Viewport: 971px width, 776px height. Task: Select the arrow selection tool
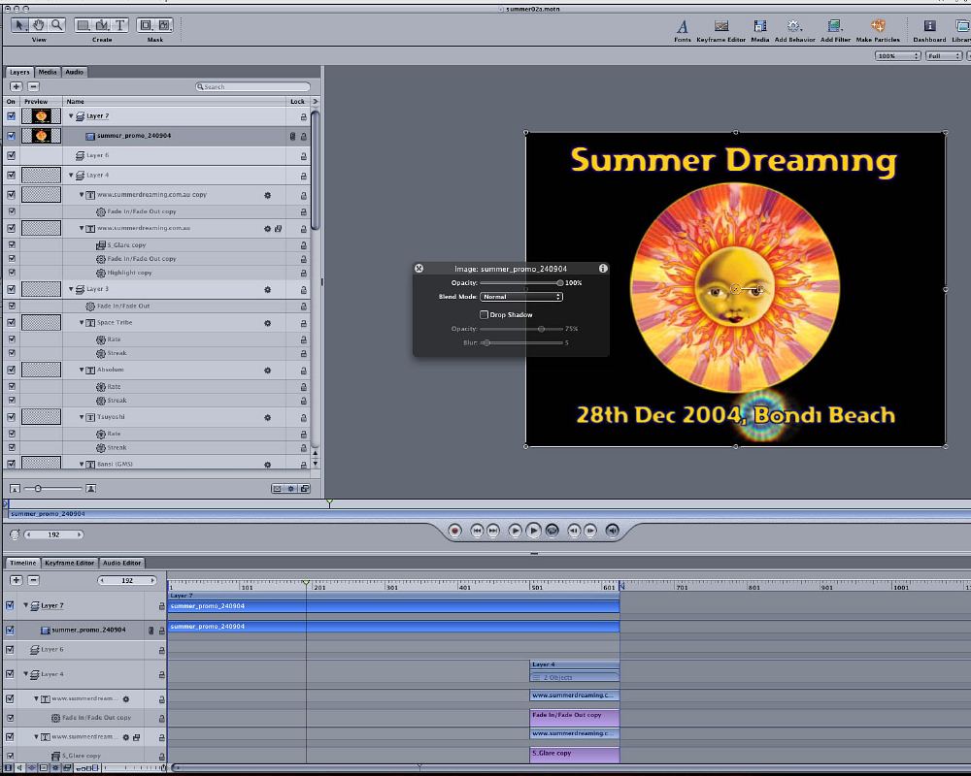click(19, 25)
